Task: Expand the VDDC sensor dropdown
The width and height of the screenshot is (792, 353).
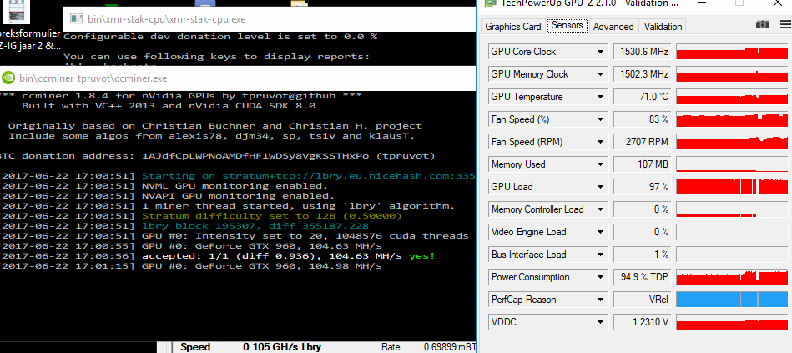Action: click(x=601, y=321)
